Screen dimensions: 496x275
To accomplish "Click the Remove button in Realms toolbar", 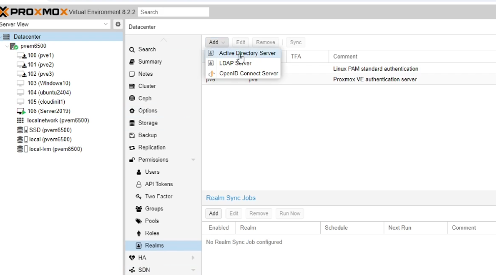I will [266, 42].
